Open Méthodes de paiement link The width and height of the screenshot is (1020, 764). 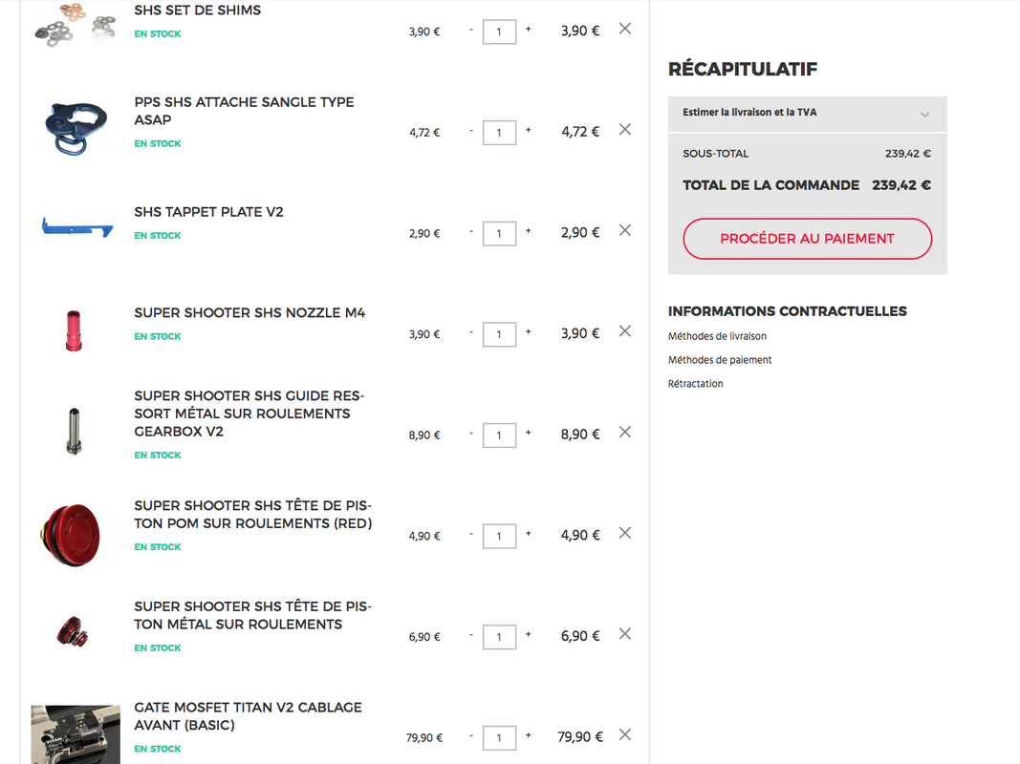pyautogui.click(x=720, y=360)
